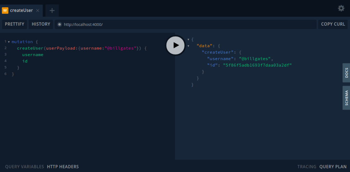Open the QUERY VARIABLES panel
Screen dimensions: 350x172
point(25,167)
